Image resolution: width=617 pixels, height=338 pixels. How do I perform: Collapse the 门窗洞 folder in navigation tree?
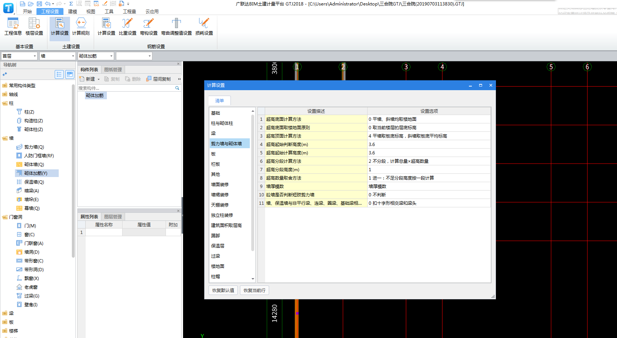pos(5,217)
